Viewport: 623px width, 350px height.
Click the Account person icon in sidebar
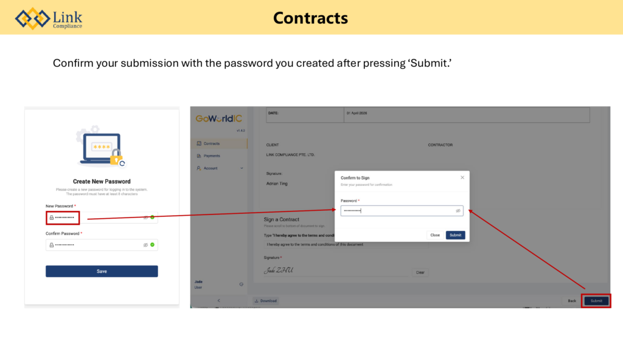click(199, 168)
